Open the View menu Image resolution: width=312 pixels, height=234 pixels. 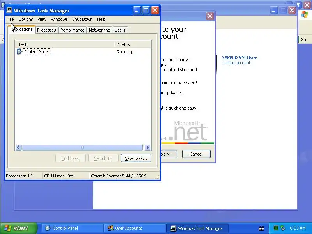pyautogui.click(x=42, y=19)
